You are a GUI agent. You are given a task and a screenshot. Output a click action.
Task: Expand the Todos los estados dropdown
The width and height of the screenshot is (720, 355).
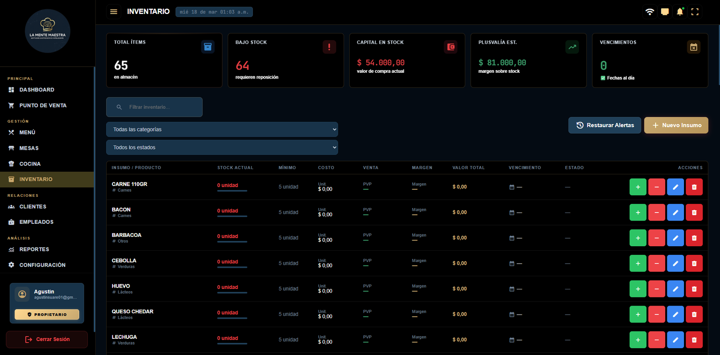click(222, 147)
